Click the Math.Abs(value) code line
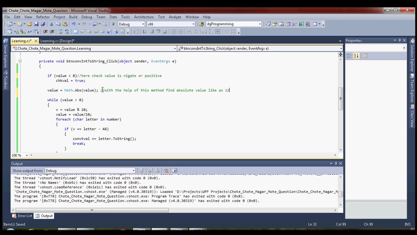417x235 pixels. pyautogui.click(x=72, y=90)
